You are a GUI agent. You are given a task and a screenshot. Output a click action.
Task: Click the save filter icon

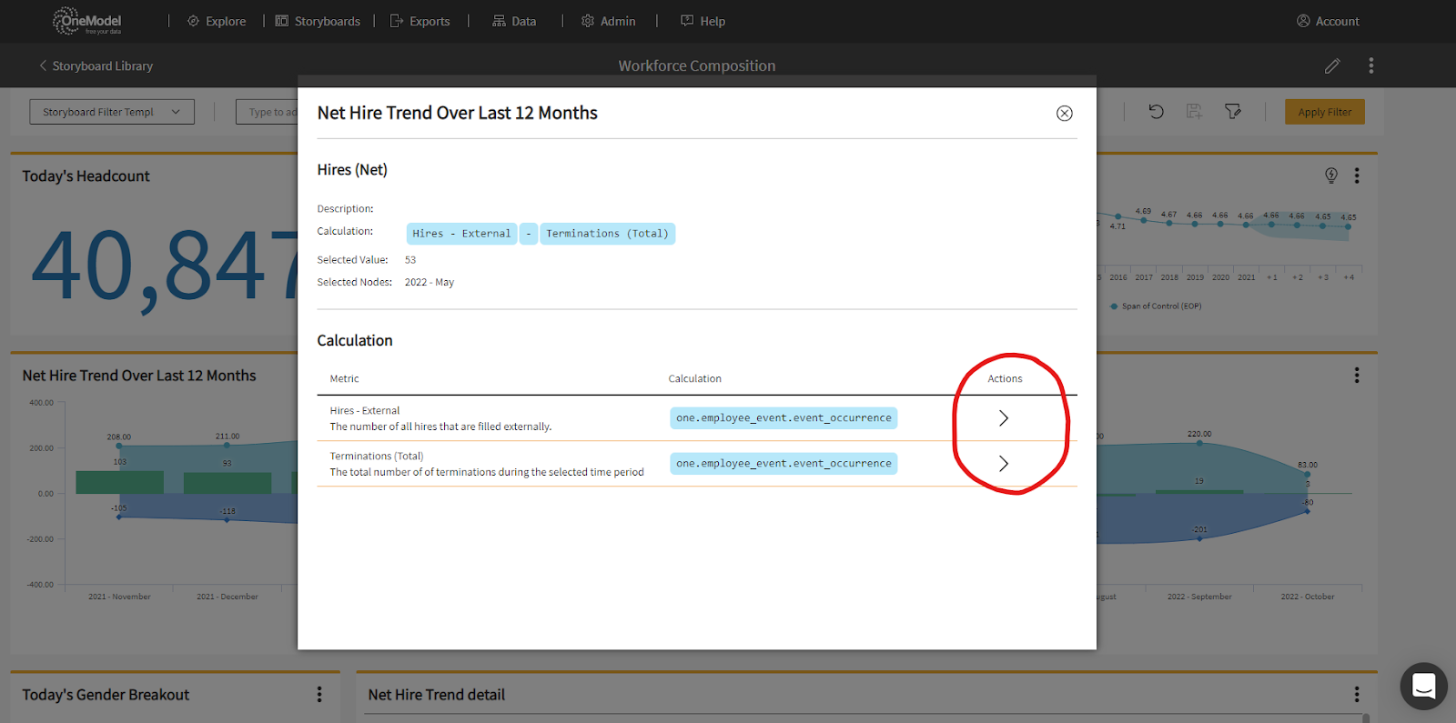pyautogui.click(x=1194, y=112)
